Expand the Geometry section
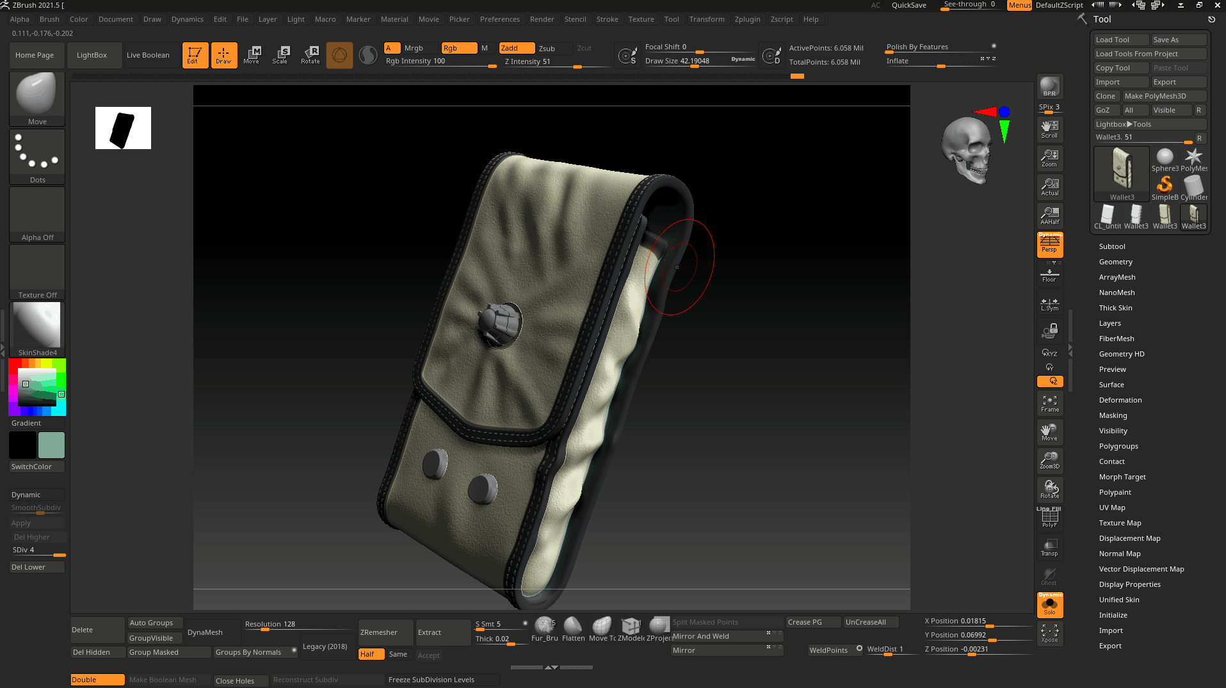1226x688 pixels. coord(1115,262)
